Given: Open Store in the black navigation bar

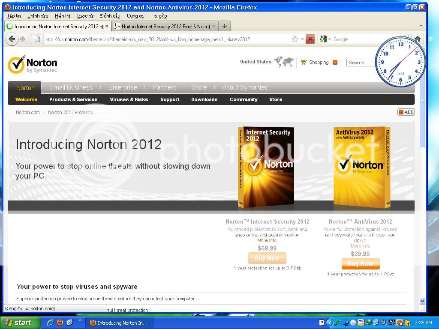Looking at the screenshot, I should tap(276, 99).
